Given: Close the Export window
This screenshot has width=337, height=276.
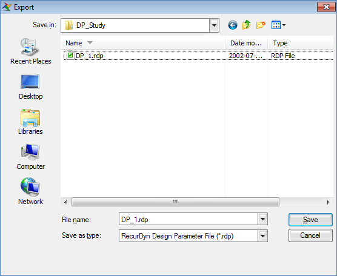Looking at the screenshot, I should [x=326, y=7].
